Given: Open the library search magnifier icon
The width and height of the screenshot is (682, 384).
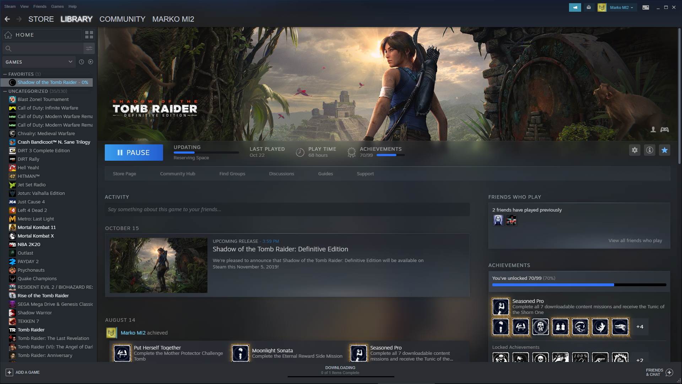Looking at the screenshot, I should click(9, 48).
